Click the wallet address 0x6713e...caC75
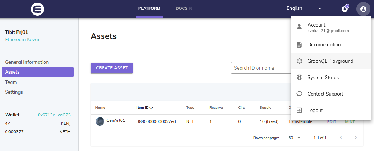 point(54,115)
